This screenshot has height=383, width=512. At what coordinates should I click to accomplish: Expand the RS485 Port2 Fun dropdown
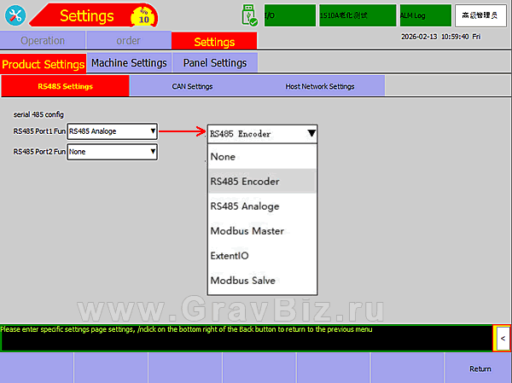click(x=112, y=152)
